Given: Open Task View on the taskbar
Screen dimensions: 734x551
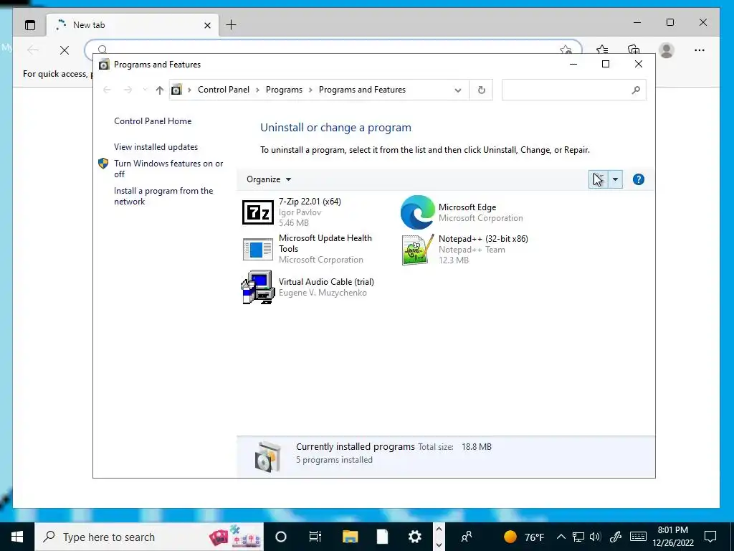Looking at the screenshot, I should [x=315, y=537].
